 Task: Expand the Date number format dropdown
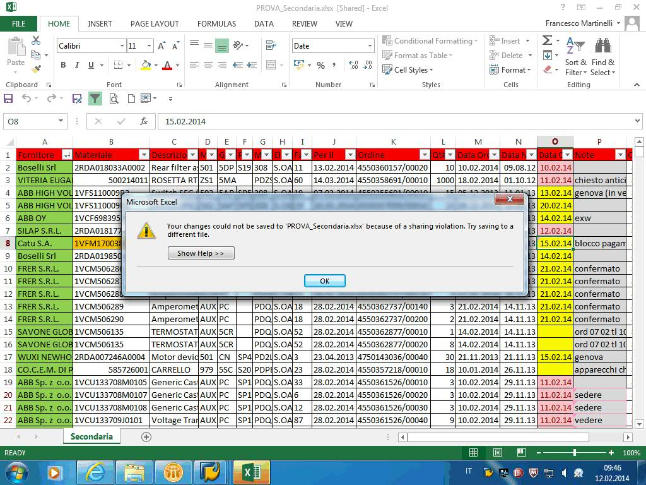click(x=370, y=46)
